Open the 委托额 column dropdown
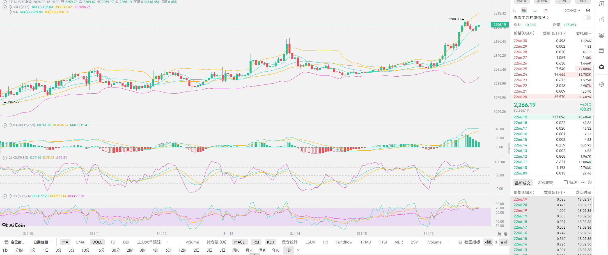608x255 pixels. click(583, 33)
